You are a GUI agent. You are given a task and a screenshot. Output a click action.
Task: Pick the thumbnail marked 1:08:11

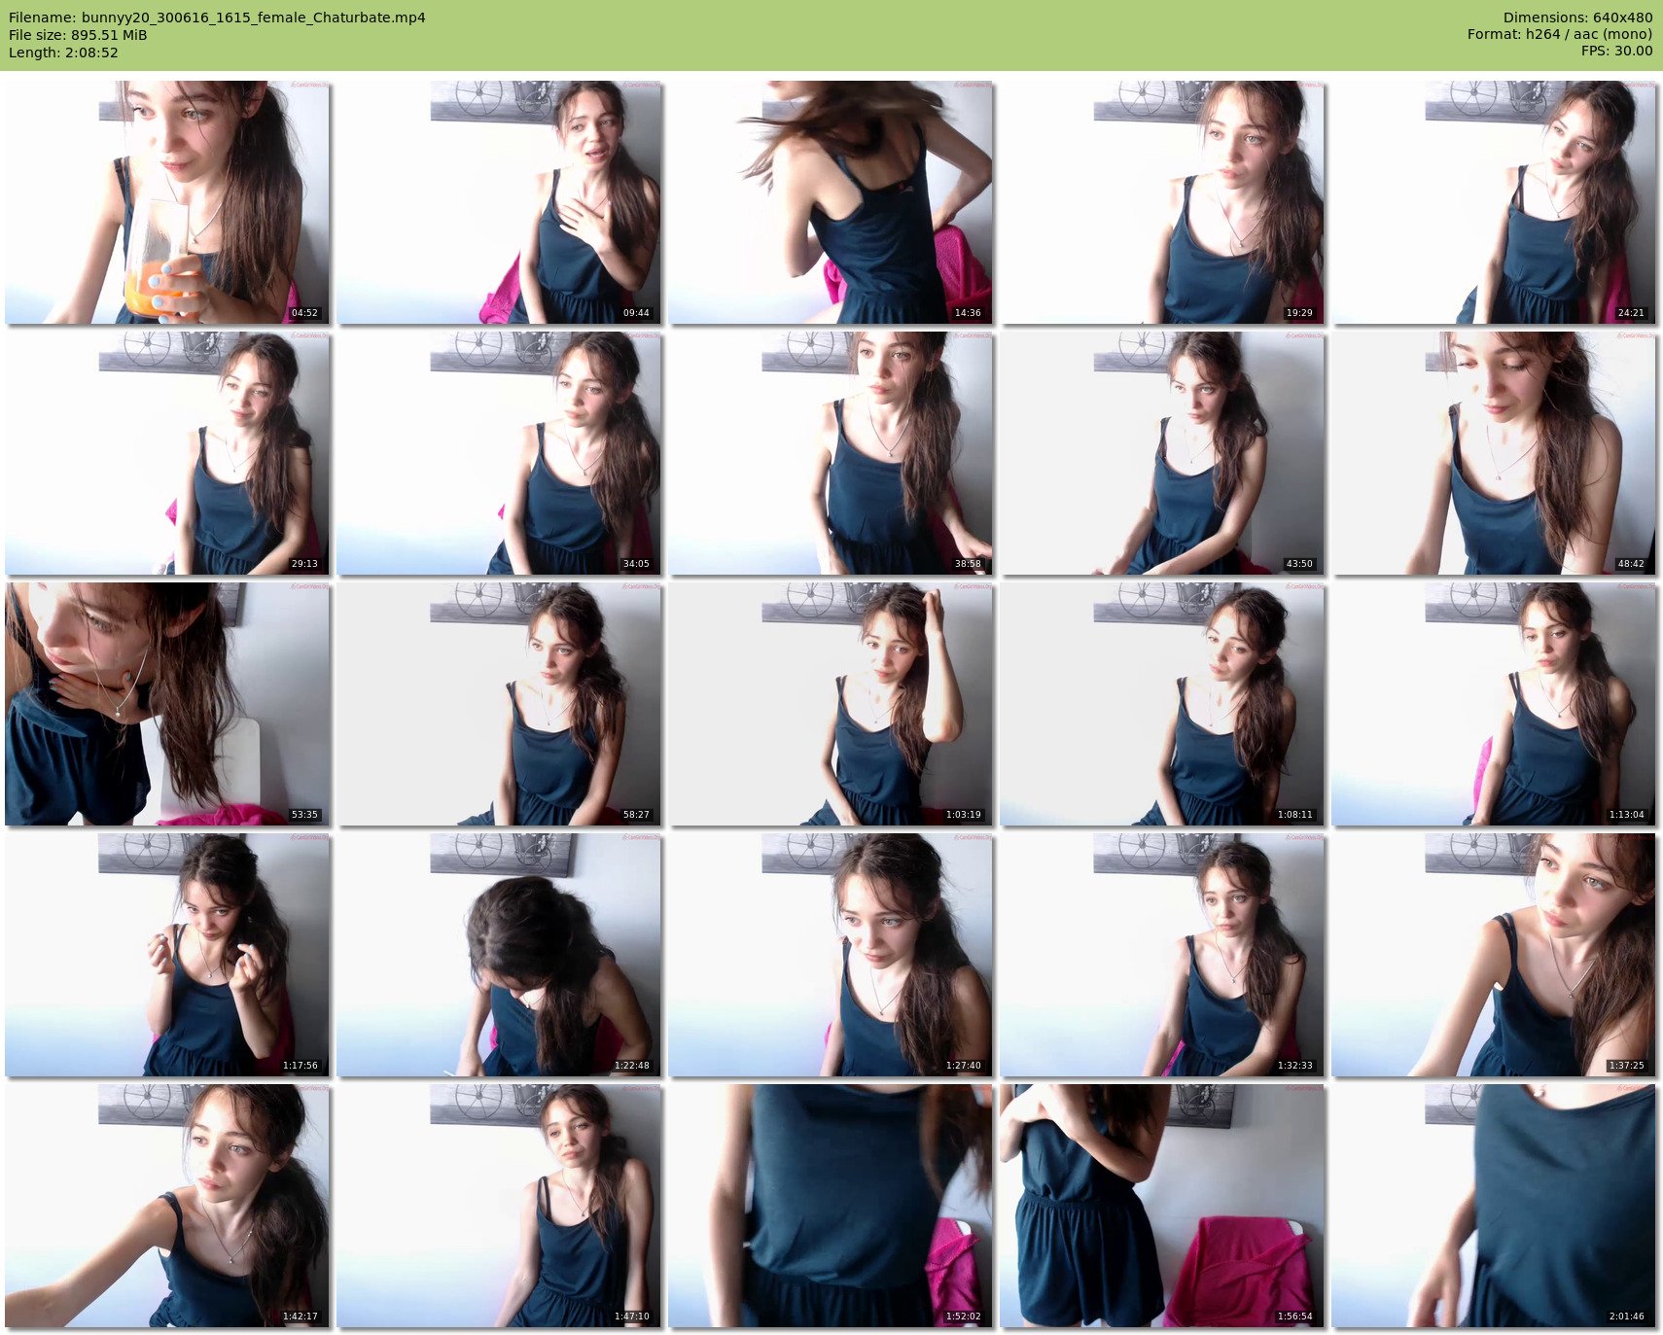1162,704
